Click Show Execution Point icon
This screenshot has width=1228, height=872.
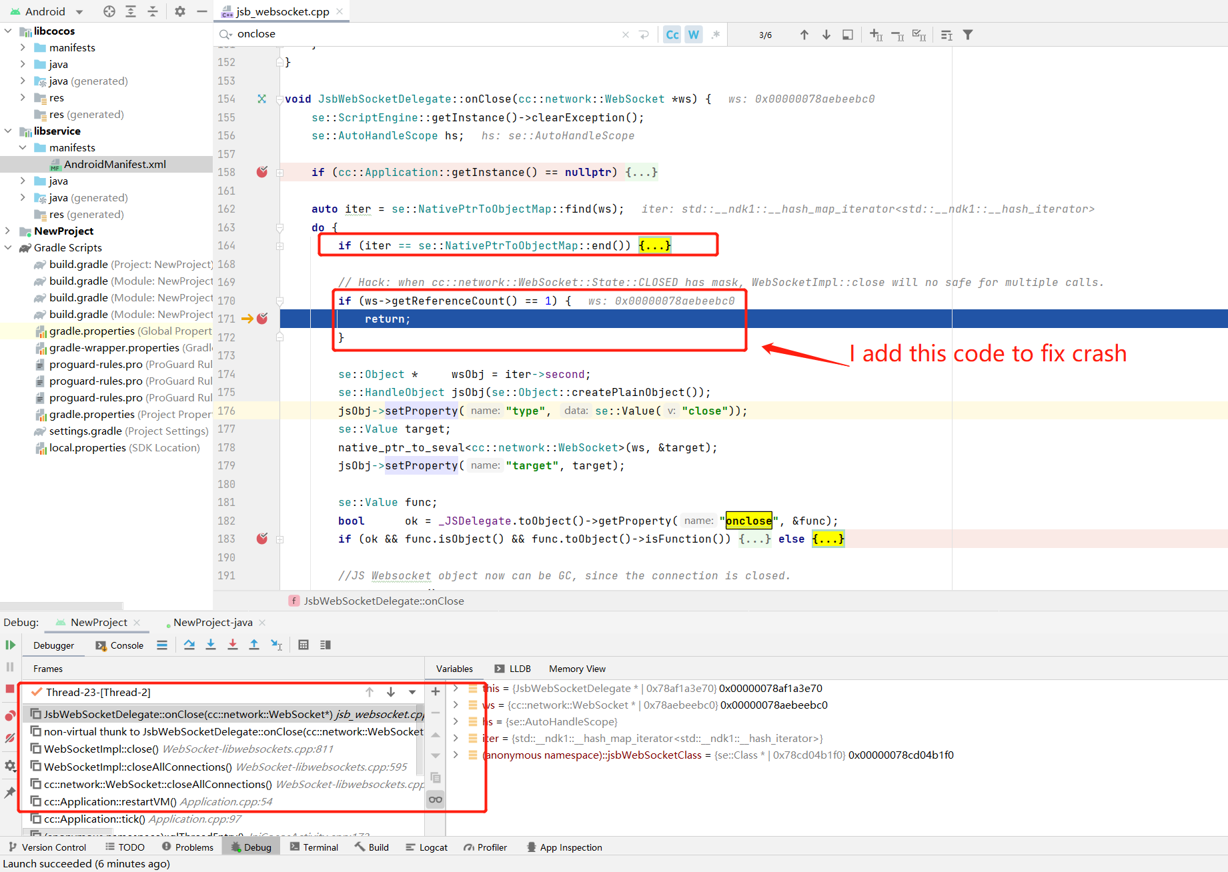coord(162,645)
